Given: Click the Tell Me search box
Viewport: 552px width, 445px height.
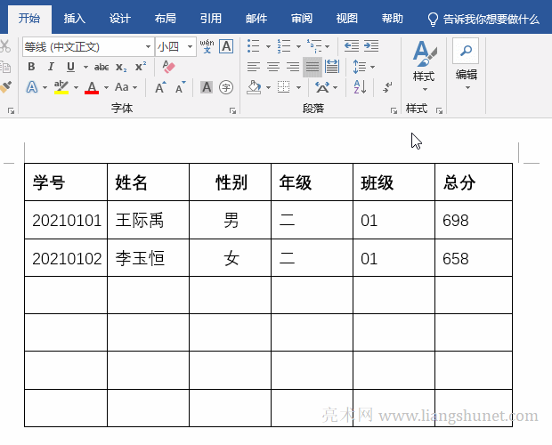Looking at the screenshot, I should click(483, 19).
